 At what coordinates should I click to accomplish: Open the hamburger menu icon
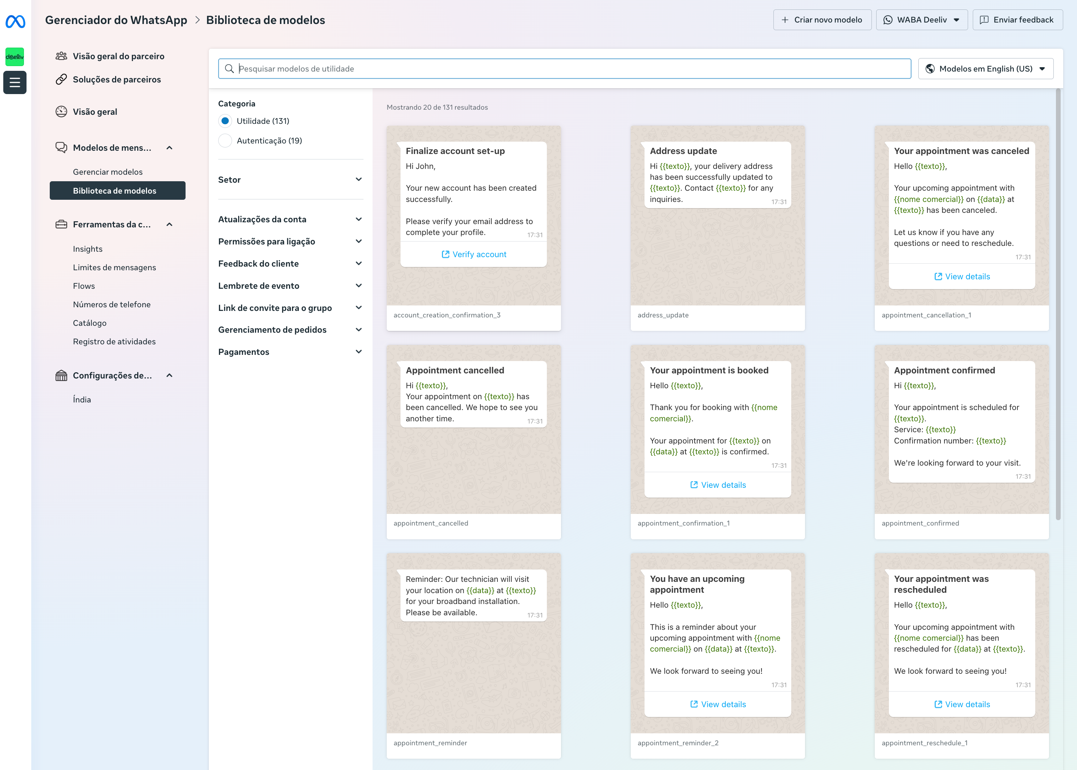point(15,82)
